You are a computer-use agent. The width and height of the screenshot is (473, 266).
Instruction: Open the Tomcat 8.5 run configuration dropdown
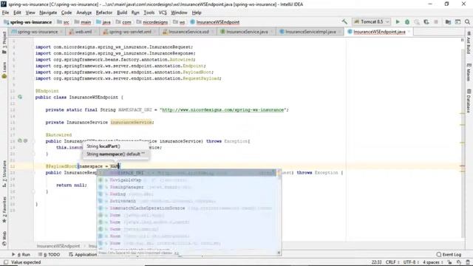(x=371, y=21)
